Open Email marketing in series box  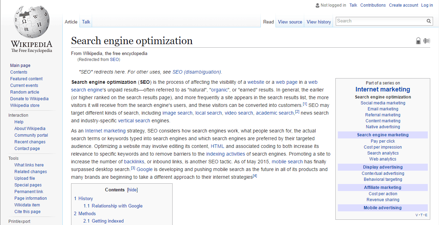[x=383, y=109]
